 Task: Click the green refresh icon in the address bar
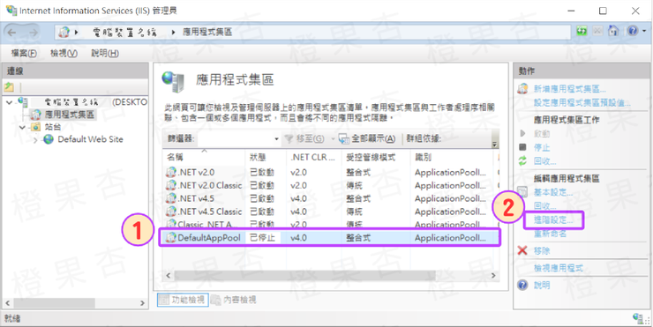click(582, 31)
